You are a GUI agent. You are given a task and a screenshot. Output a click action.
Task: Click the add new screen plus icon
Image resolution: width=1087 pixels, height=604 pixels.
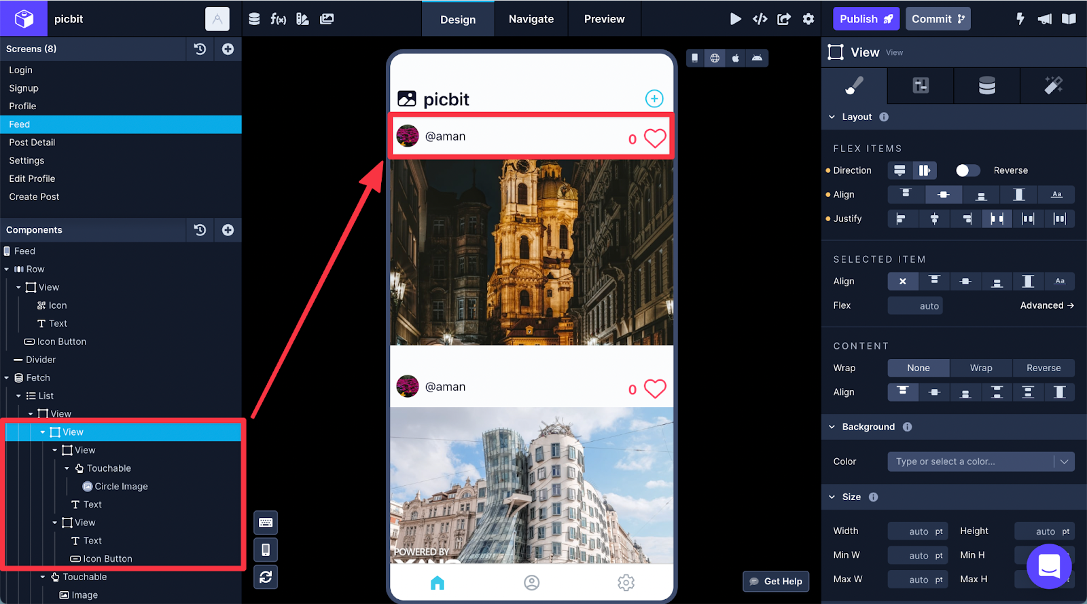coord(228,49)
